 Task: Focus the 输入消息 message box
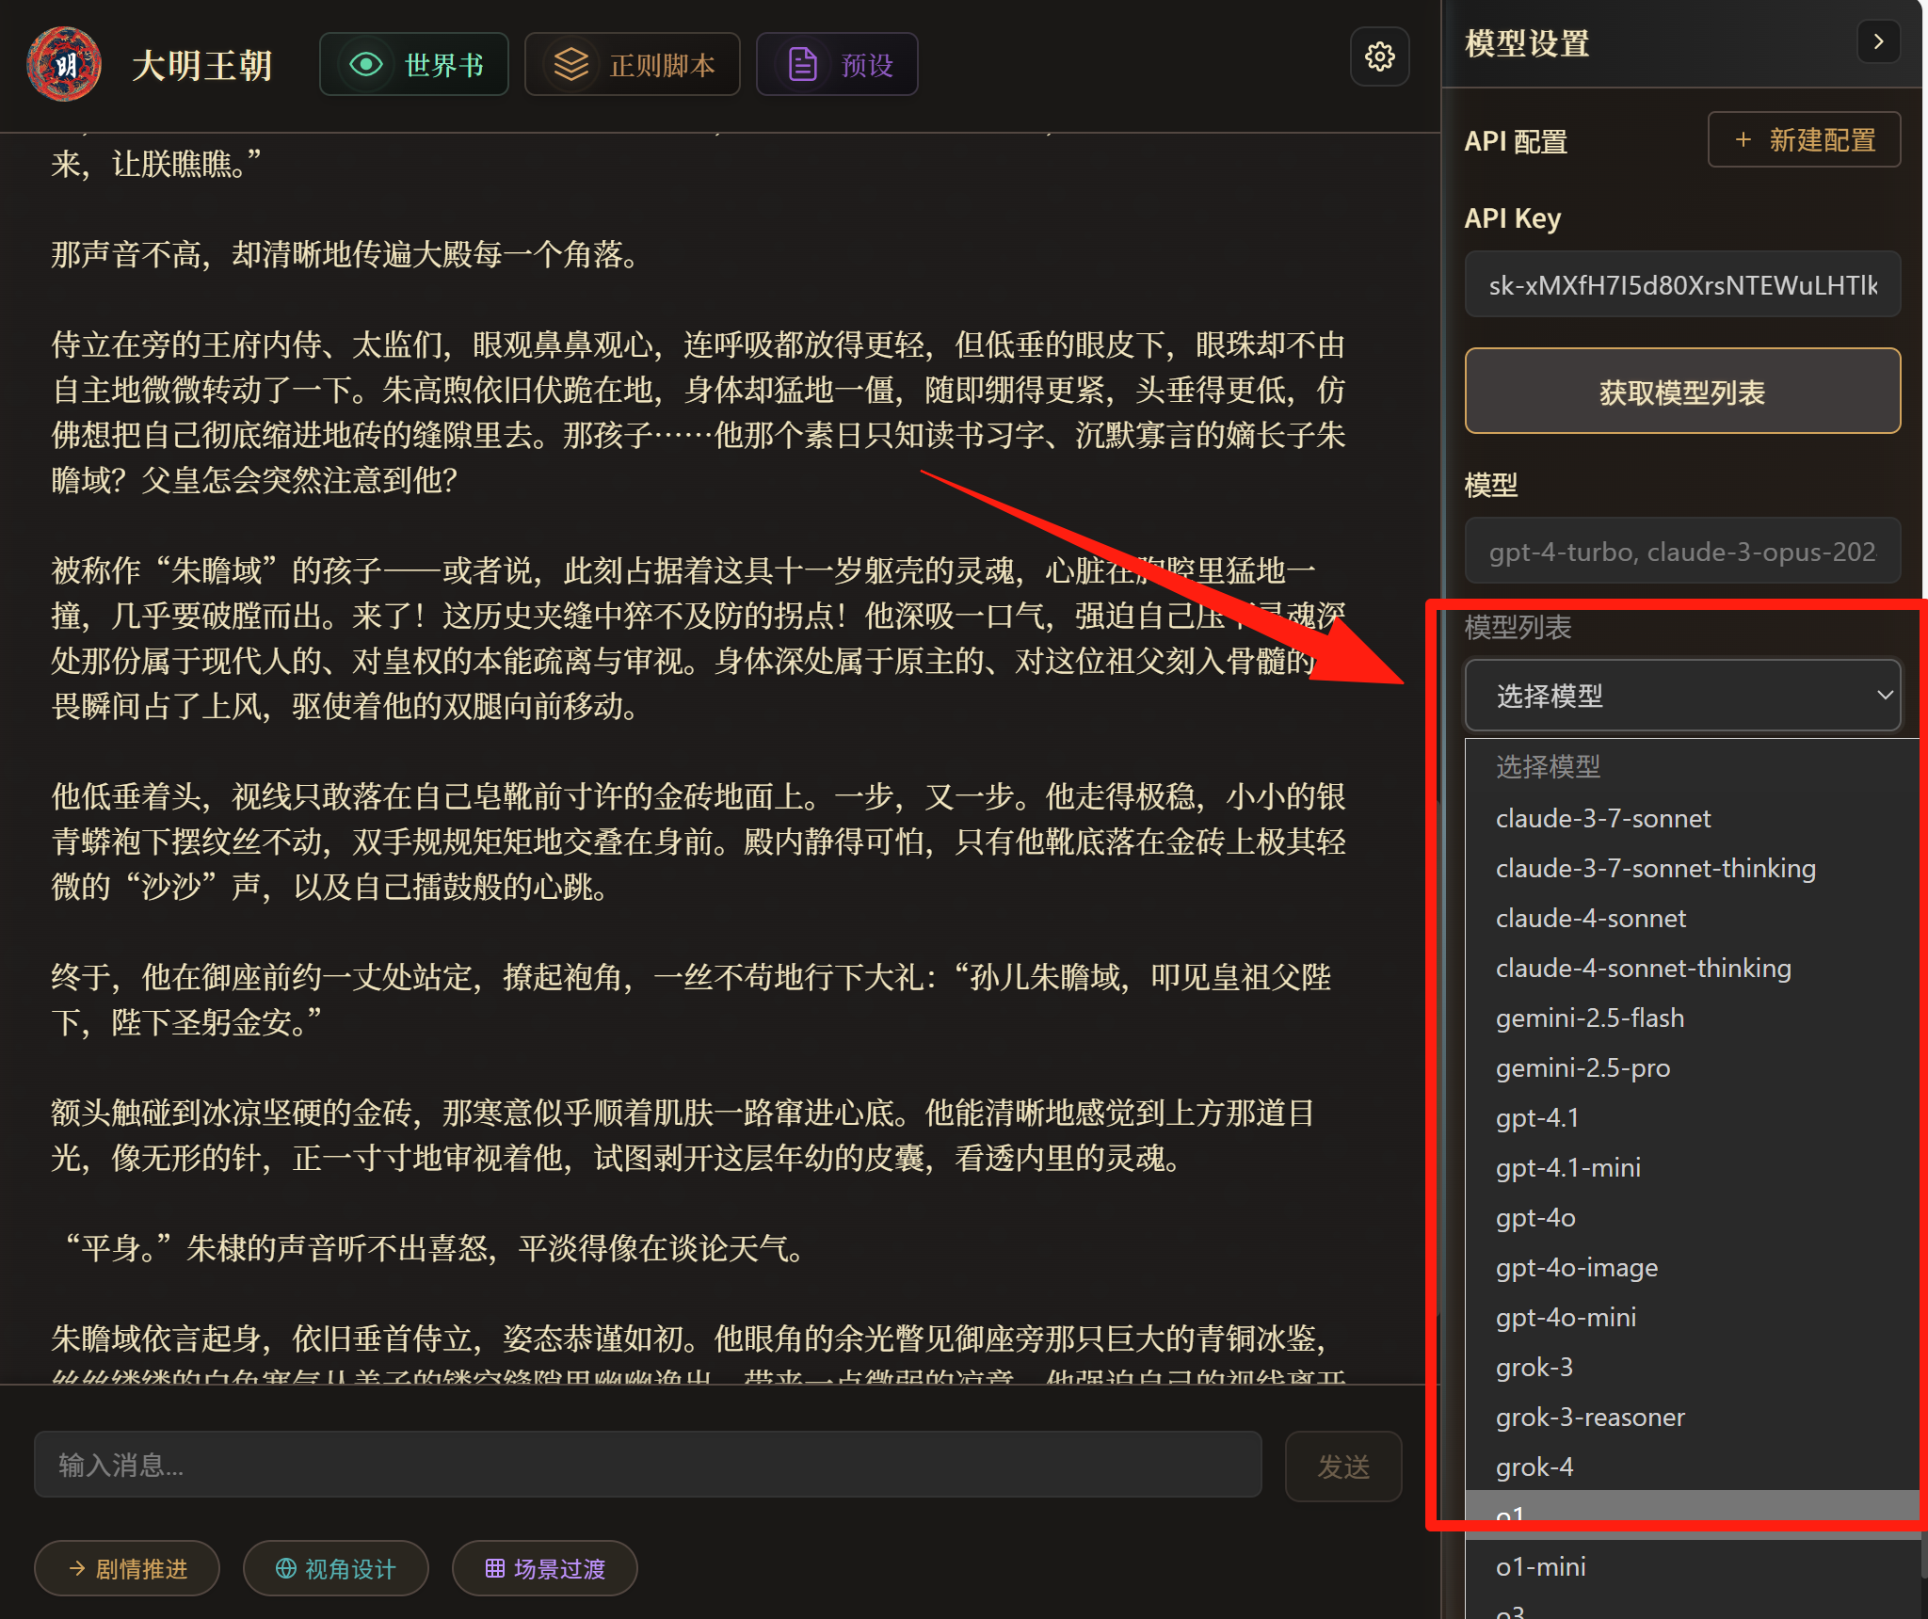pyautogui.click(x=648, y=1465)
